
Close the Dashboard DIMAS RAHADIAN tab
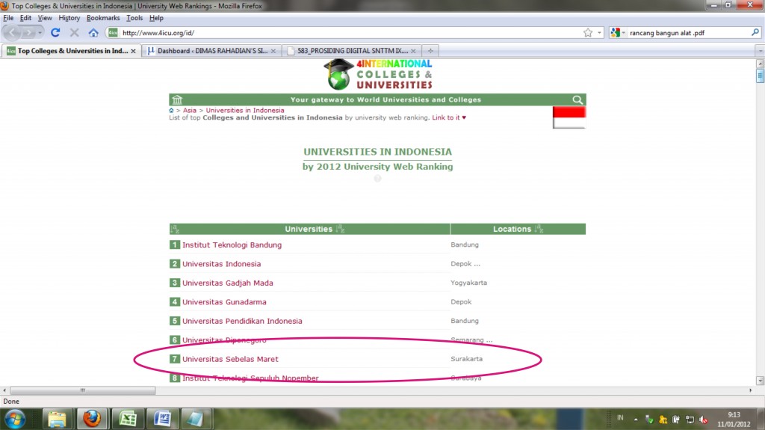tap(273, 51)
